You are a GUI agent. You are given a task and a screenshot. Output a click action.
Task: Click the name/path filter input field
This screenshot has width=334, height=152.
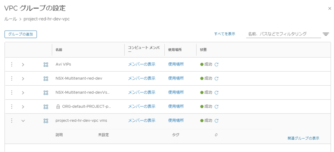(x=283, y=34)
